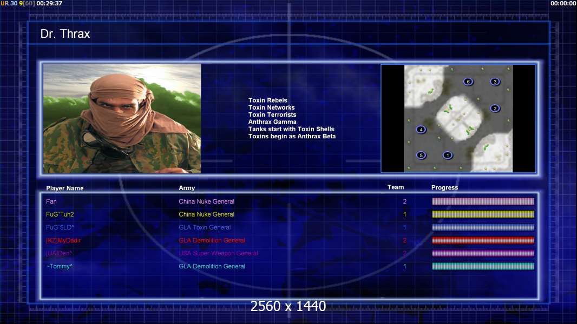Click ~Tommy^'s GLA Demolition General army
577x324 pixels.
212,266
